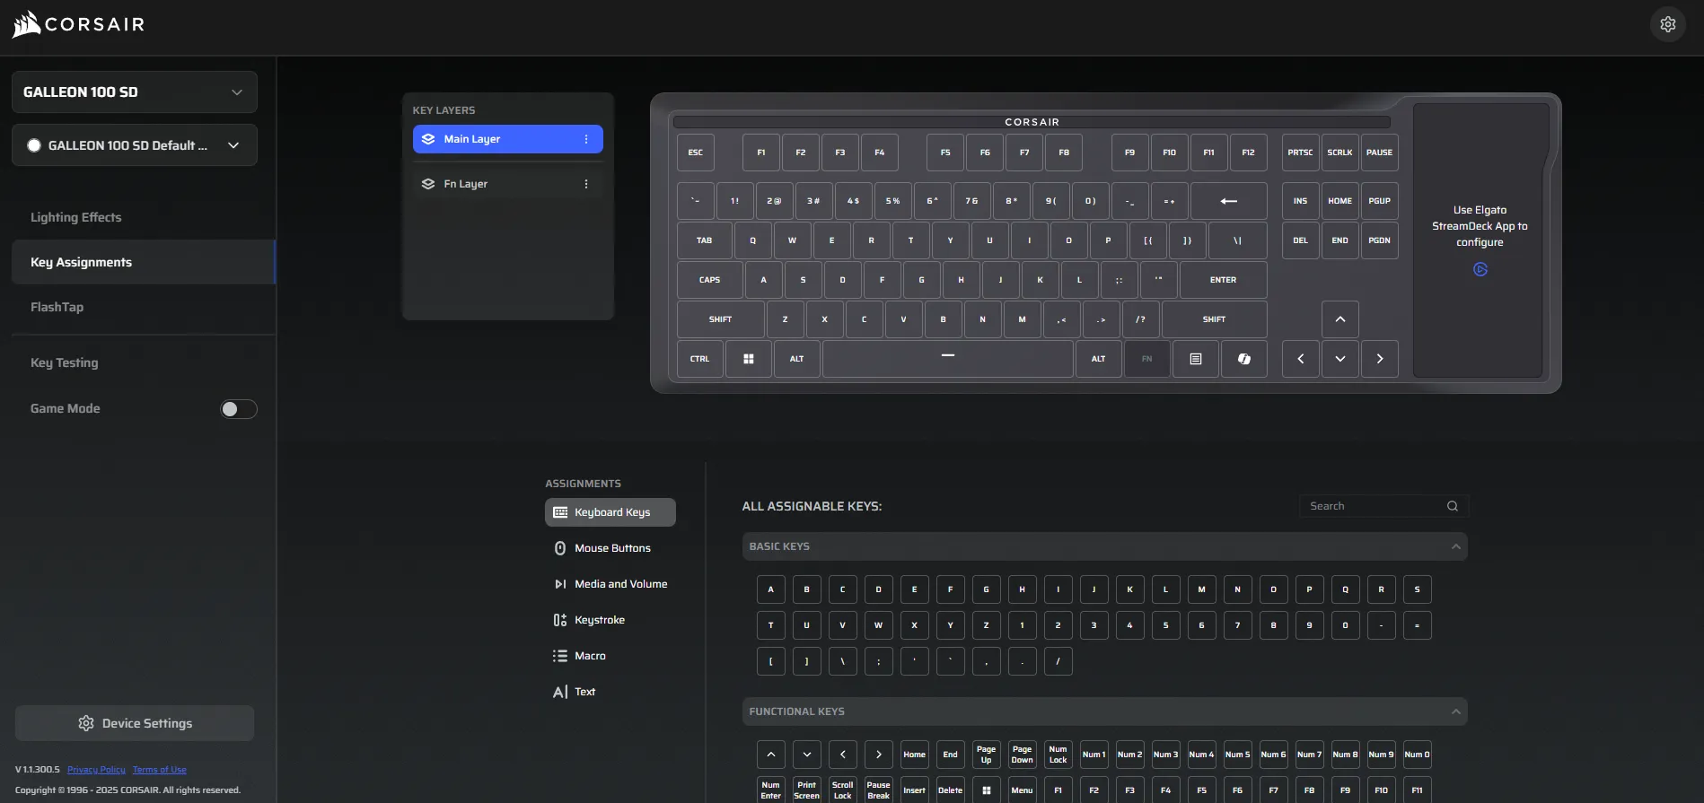Select the FN key on keyboard preview
Image resolution: width=1704 pixels, height=803 pixels.
click(x=1146, y=359)
